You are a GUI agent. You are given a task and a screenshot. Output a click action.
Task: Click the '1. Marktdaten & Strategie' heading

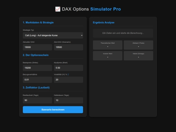(38, 22)
